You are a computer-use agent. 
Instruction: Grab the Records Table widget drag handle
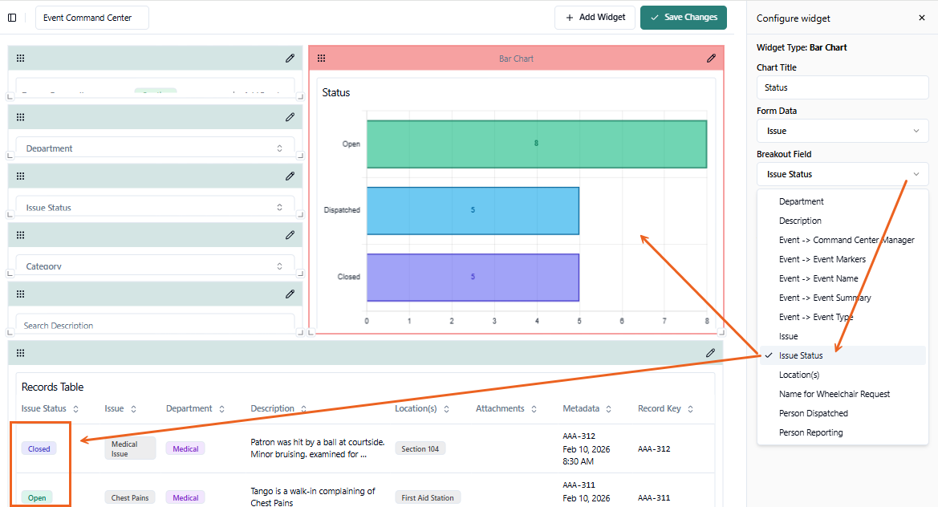tap(20, 353)
